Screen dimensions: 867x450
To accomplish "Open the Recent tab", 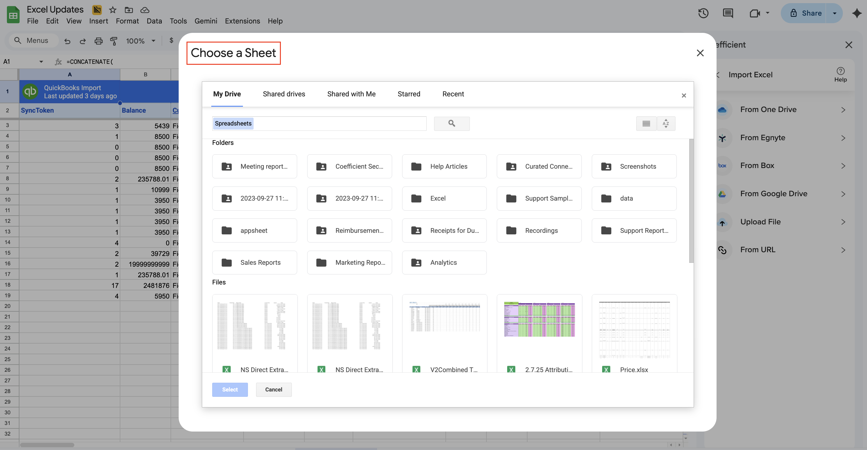I will click(453, 94).
